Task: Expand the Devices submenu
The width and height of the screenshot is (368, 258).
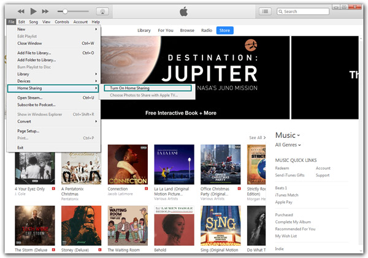Action: (x=54, y=81)
